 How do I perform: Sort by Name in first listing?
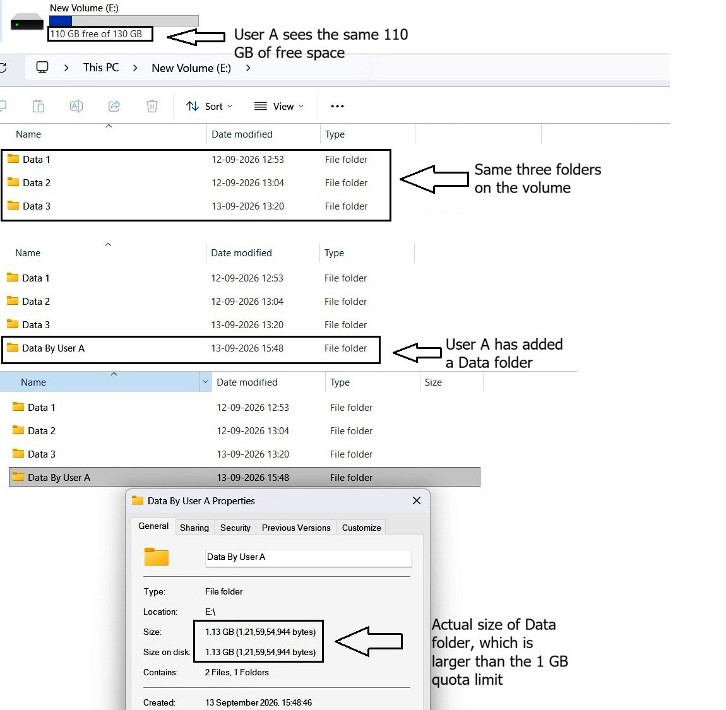point(28,134)
